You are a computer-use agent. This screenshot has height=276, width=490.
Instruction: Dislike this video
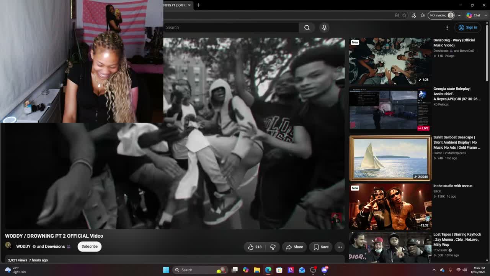coord(273,247)
